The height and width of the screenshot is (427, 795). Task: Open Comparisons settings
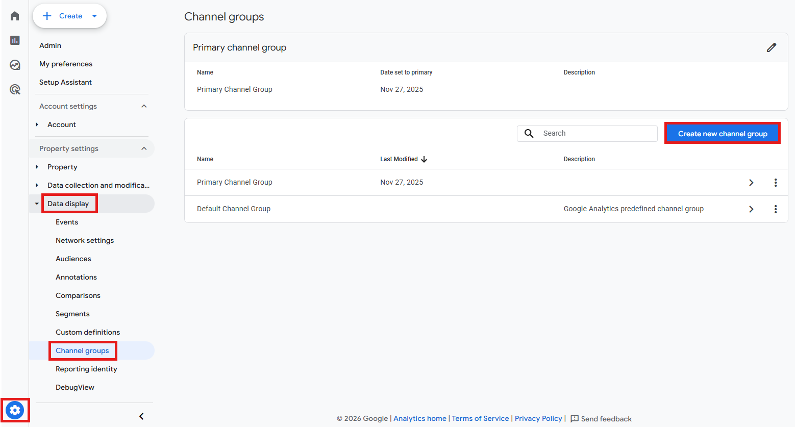[78, 295]
